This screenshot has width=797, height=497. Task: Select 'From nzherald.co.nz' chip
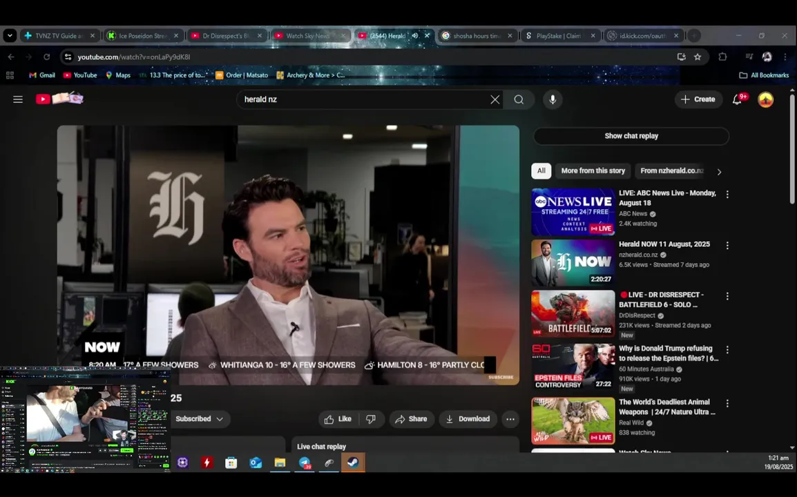[x=671, y=170]
